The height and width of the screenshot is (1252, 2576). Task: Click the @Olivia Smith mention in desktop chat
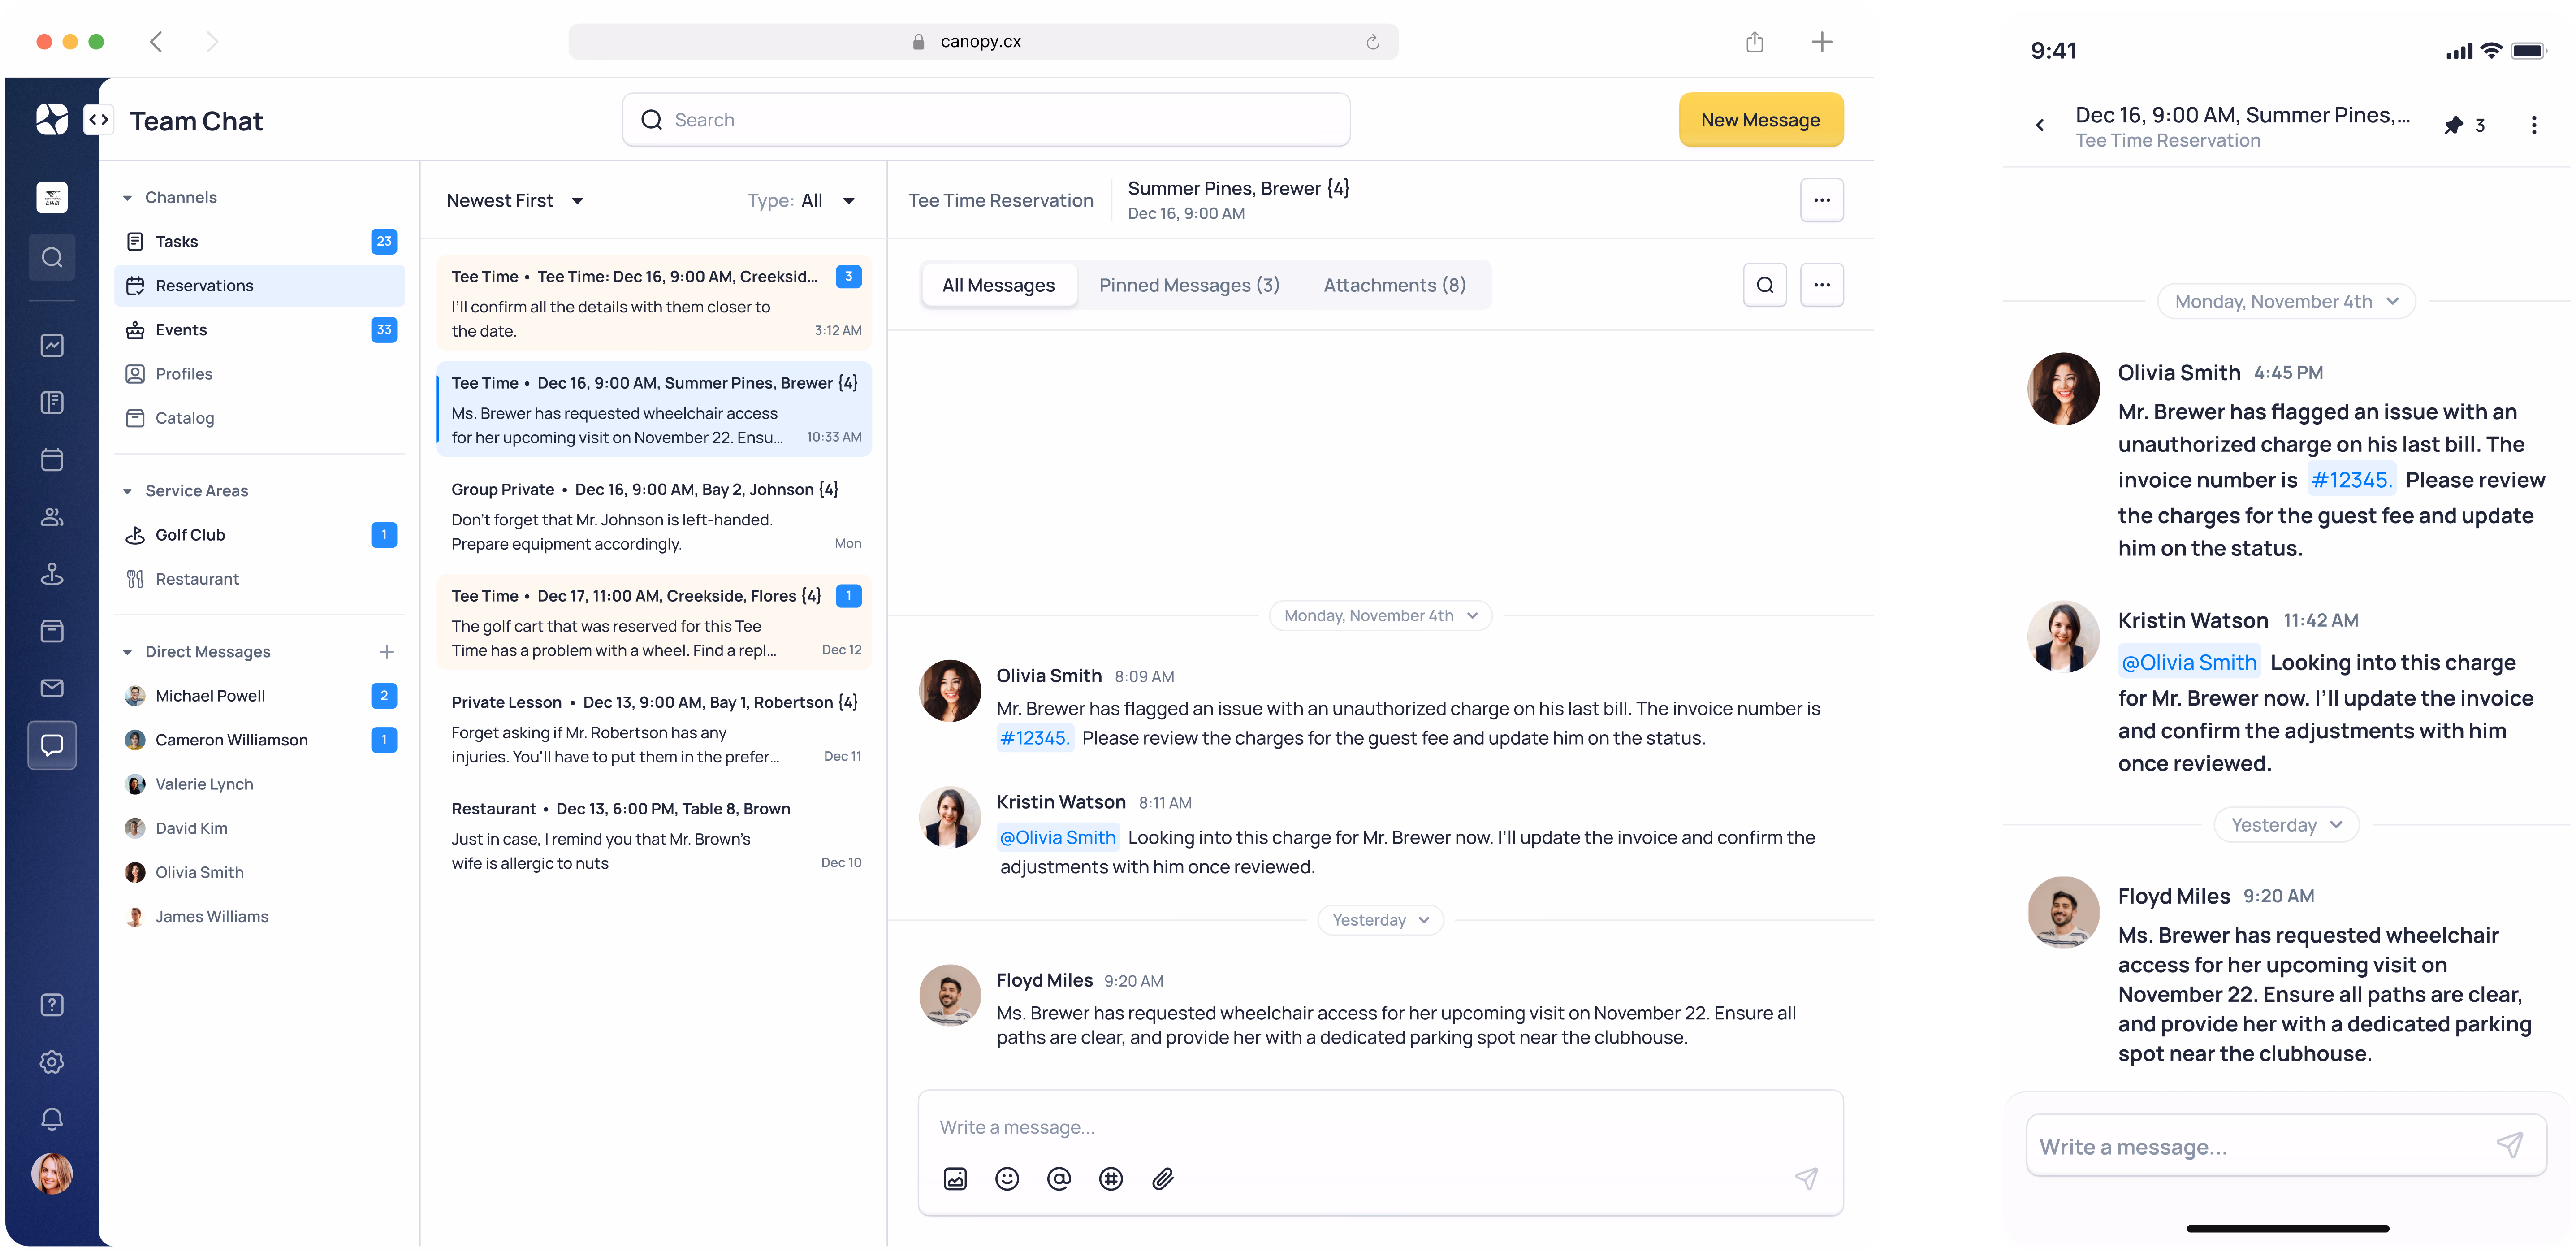pyautogui.click(x=1057, y=838)
